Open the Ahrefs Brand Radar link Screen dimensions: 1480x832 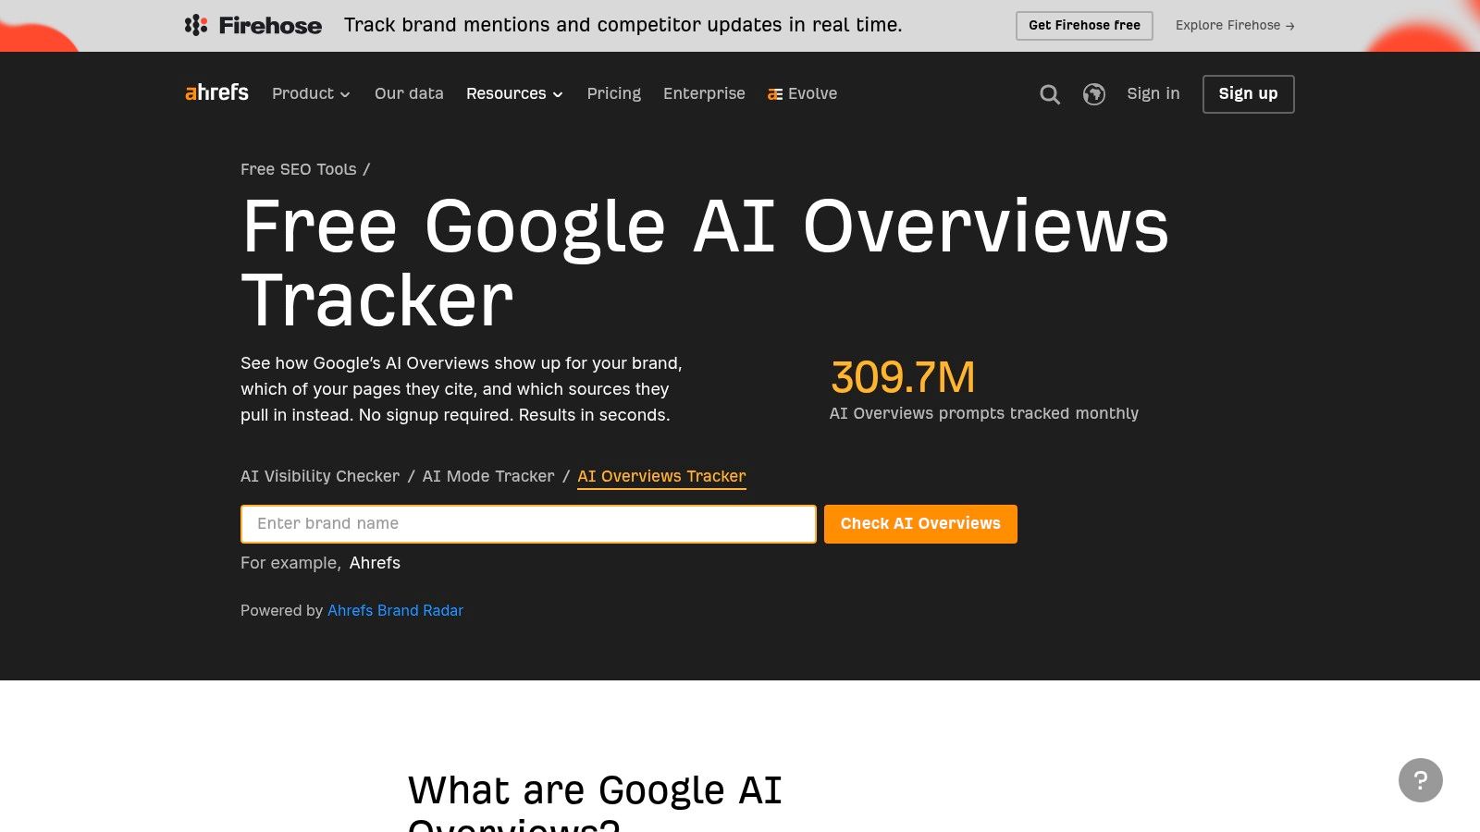click(395, 611)
